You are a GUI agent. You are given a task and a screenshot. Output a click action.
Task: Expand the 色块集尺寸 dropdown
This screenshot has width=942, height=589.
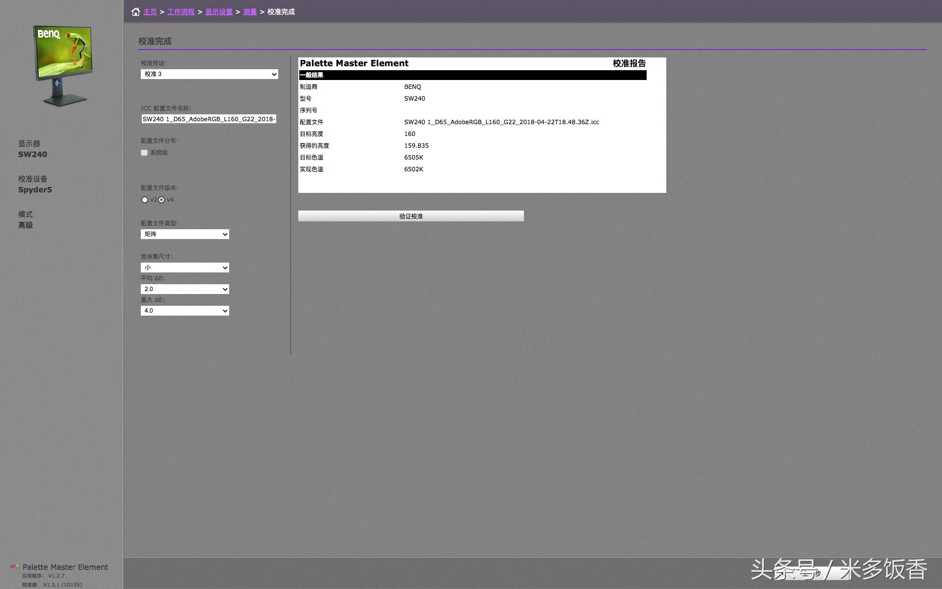pos(185,268)
